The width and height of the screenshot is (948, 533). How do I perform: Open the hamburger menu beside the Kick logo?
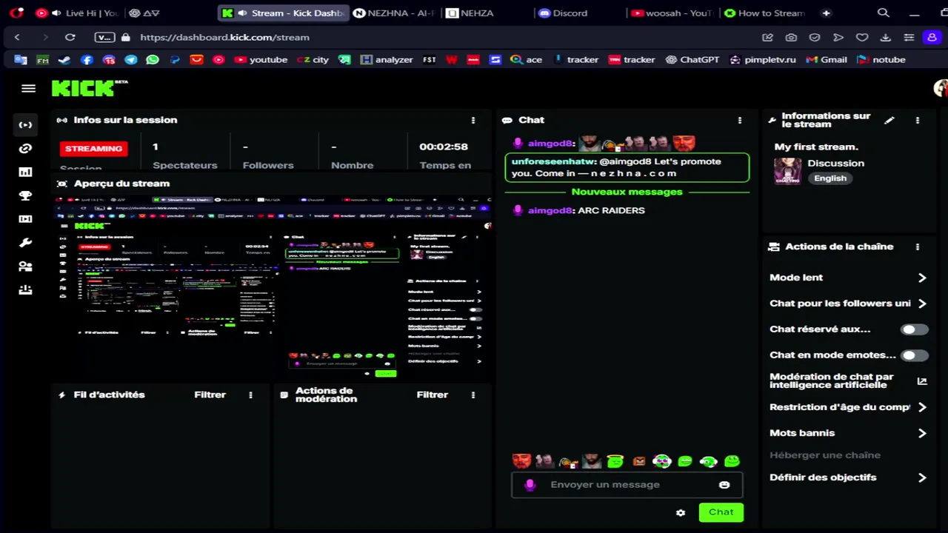[28, 88]
